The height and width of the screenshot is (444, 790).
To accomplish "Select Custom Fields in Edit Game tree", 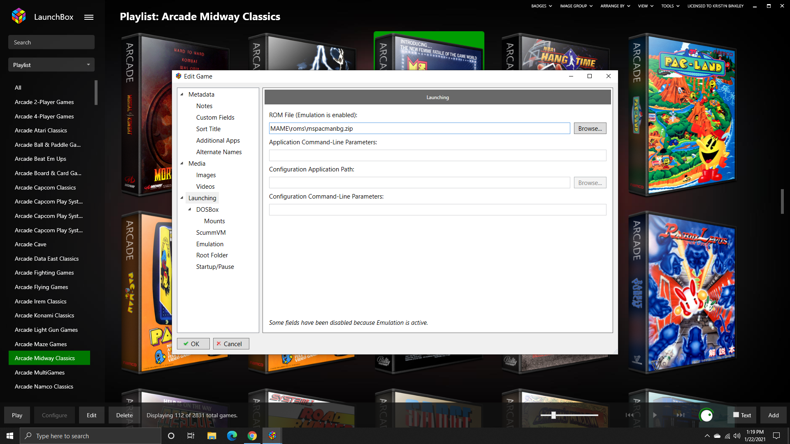I will tap(215, 117).
